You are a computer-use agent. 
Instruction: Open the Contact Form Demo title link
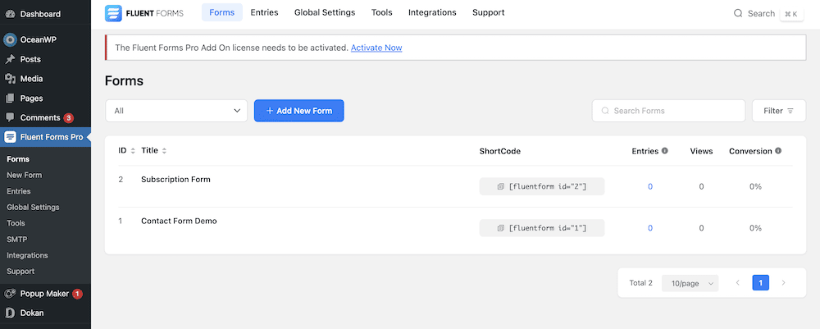179,222
